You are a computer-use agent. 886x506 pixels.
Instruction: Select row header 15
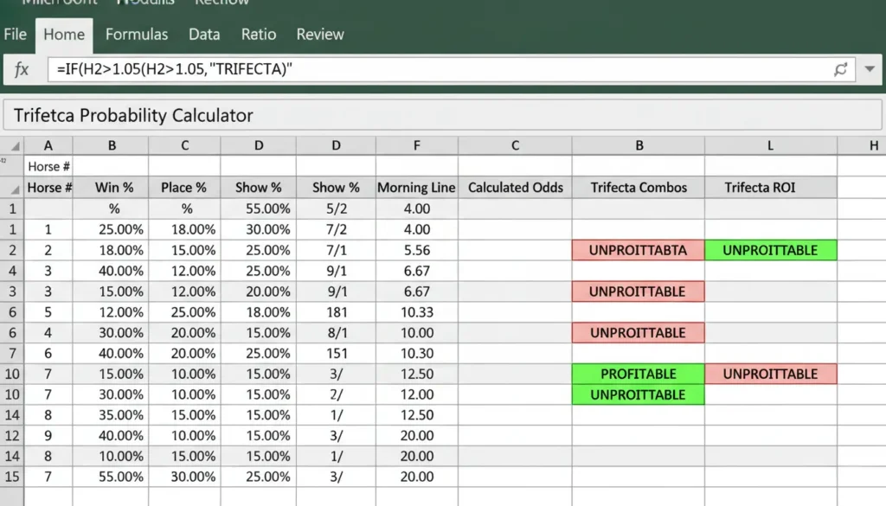click(x=12, y=477)
